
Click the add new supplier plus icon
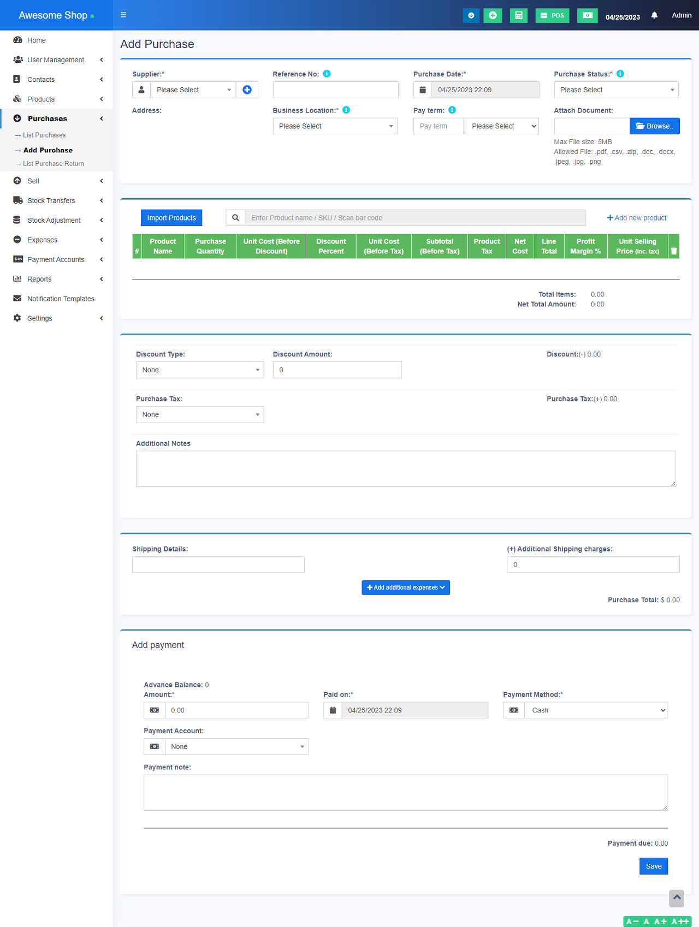pyautogui.click(x=247, y=90)
